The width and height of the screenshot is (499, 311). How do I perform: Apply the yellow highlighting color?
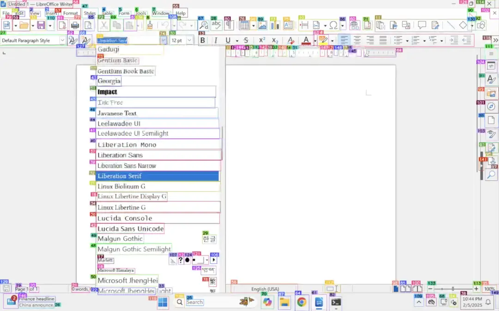pyautogui.click(x=323, y=40)
